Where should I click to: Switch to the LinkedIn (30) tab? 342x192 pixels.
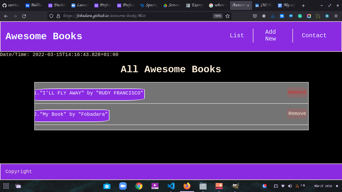click(x=264, y=5)
